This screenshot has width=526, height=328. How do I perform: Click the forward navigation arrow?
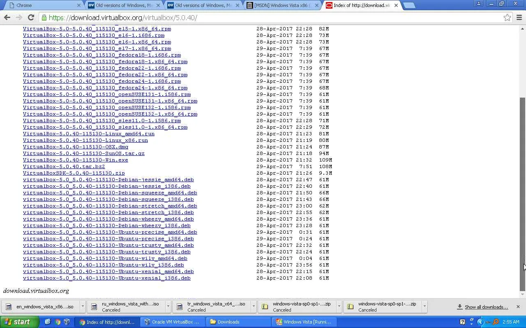point(19,18)
